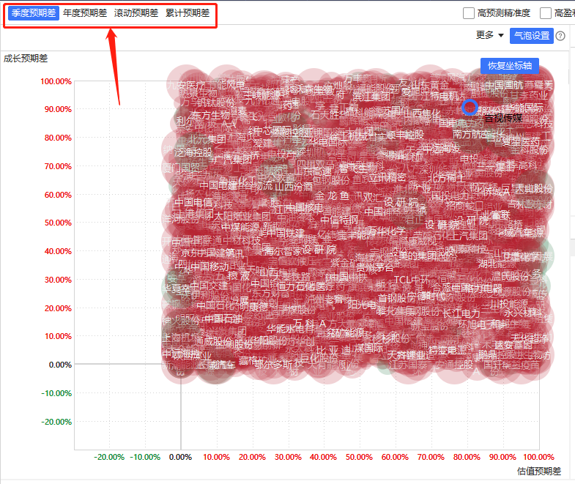Click the 厦门国贸 bubble label
Screen dimensions: 575x484
[181, 168]
